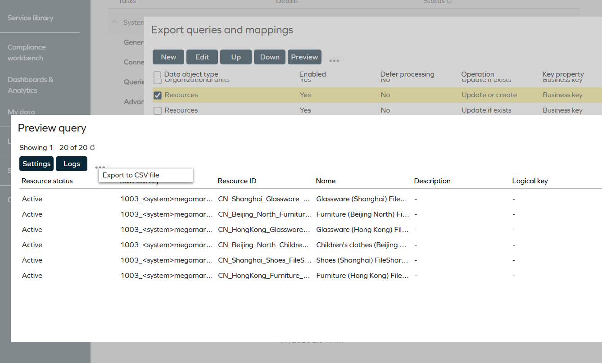Sort by Logical key column header
The width and height of the screenshot is (602, 363).
coord(530,181)
